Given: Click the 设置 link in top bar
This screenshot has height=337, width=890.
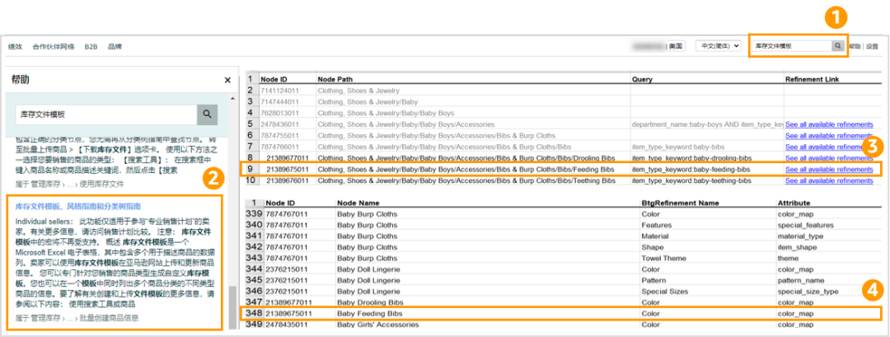Looking at the screenshot, I should click(872, 47).
